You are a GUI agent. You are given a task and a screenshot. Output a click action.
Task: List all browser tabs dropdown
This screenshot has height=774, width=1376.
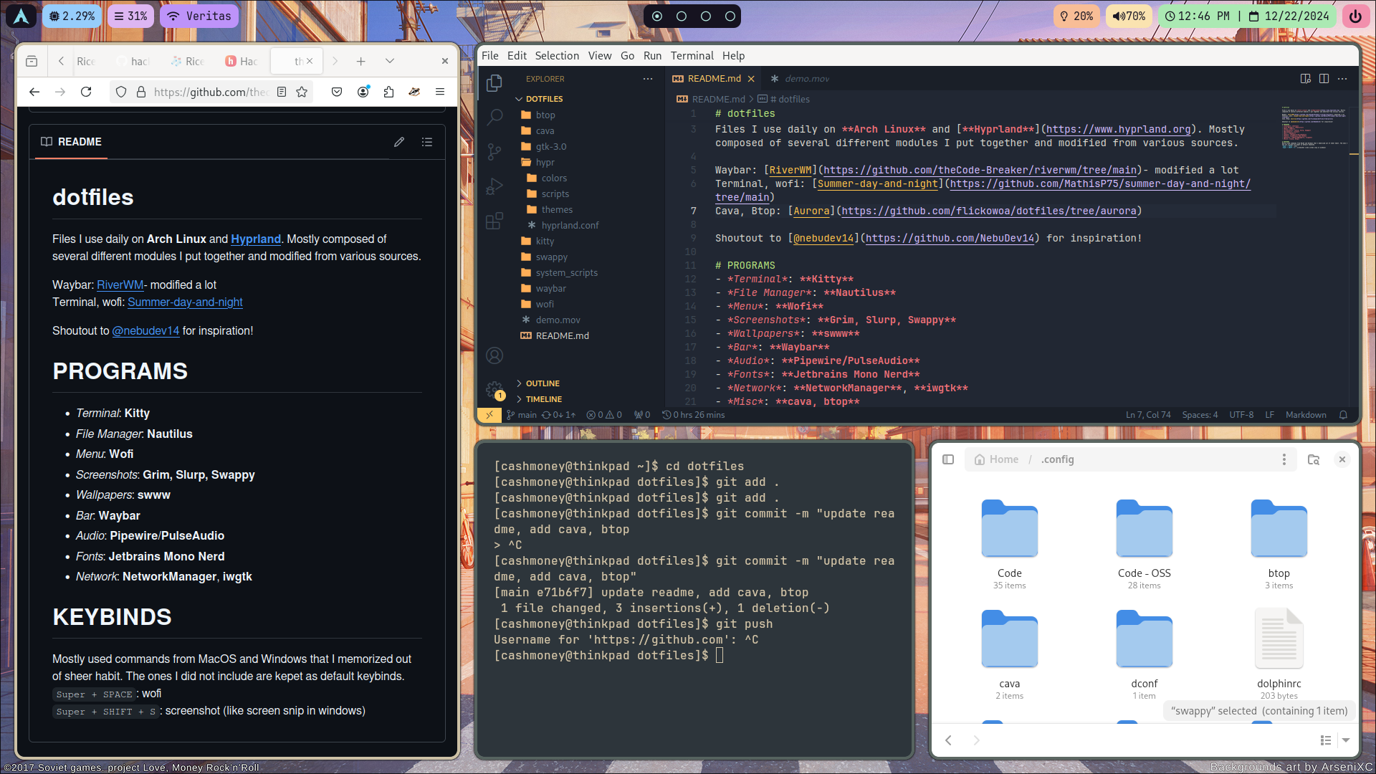tap(390, 62)
